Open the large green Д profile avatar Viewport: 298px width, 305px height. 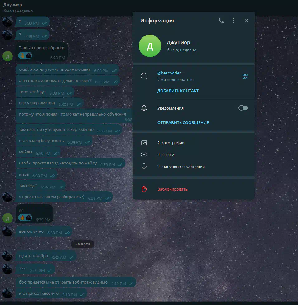150,46
